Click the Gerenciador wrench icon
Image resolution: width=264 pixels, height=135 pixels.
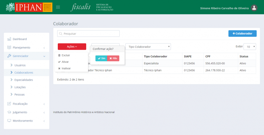[x=9, y=56]
